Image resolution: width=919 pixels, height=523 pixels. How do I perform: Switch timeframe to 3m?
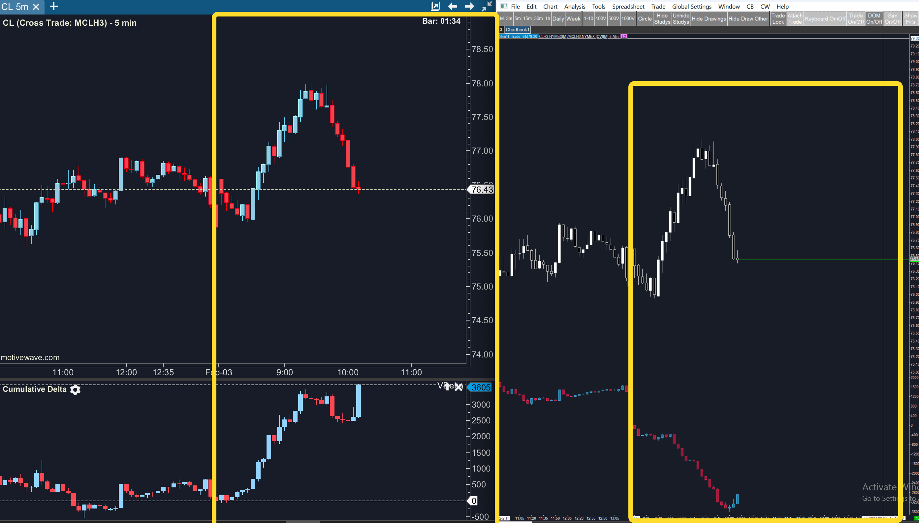pyautogui.click(x=509, y=19)
